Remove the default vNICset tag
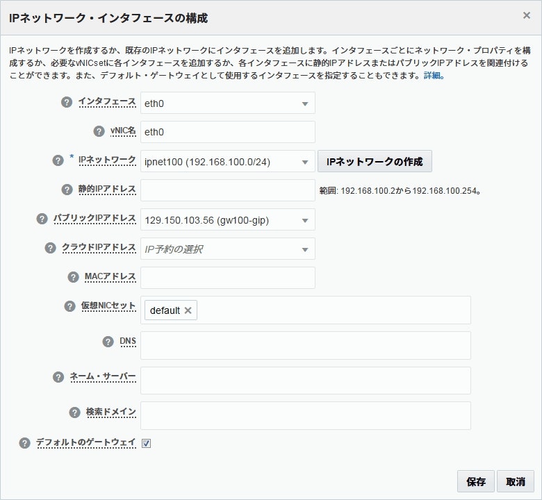 (188, 310)
